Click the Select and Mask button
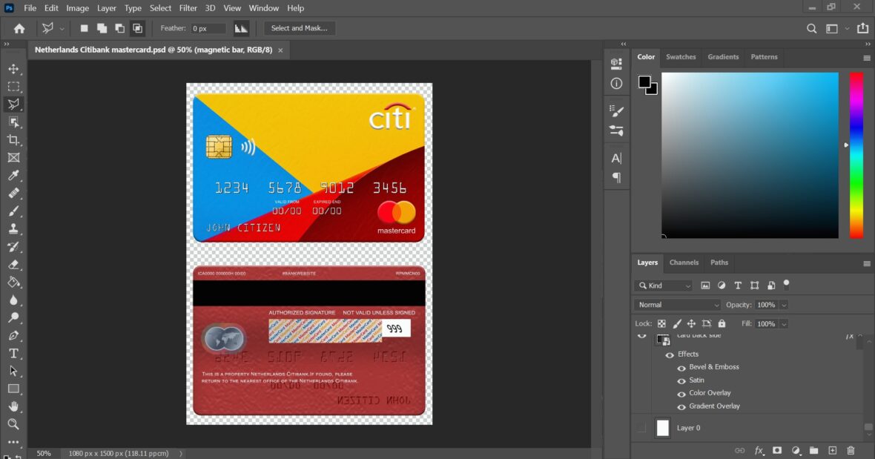Screen dimensions: 875x459 tap(299, 28)
